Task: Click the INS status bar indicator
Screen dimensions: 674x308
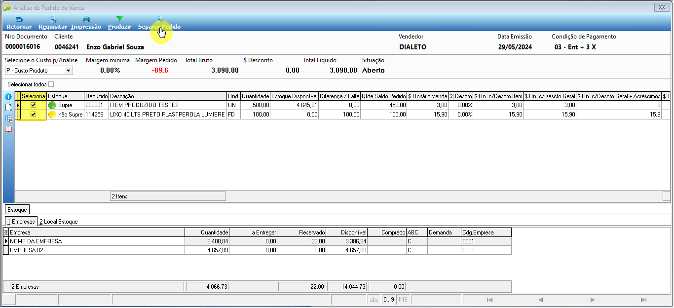Action: point(403,300)
